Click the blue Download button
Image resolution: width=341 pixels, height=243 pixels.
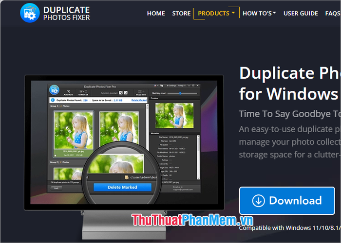pos(287,201)
